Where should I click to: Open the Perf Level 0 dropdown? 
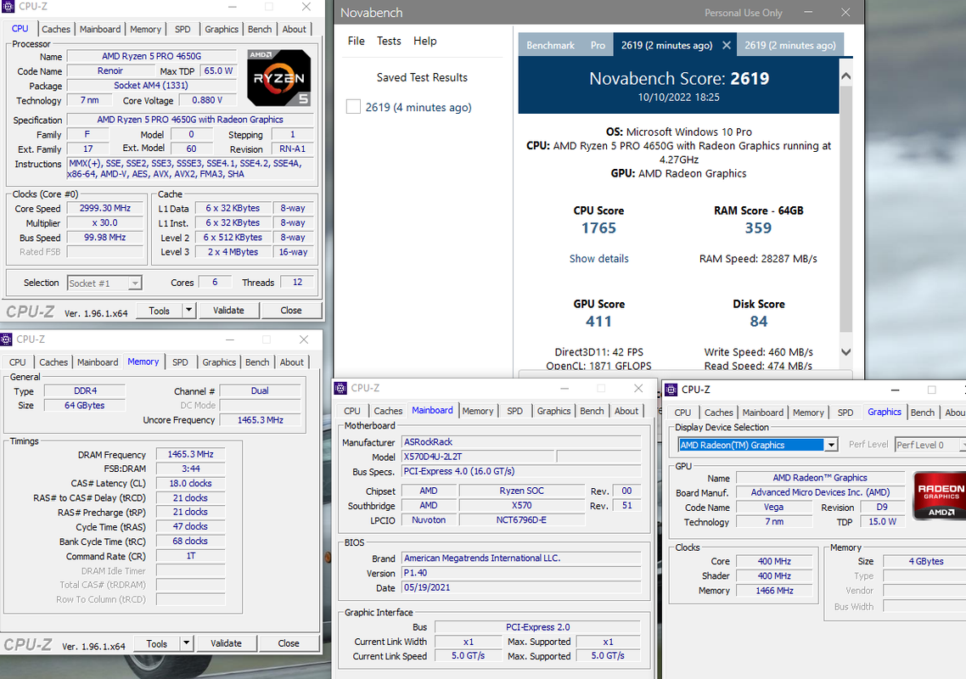tap(930, 445)
